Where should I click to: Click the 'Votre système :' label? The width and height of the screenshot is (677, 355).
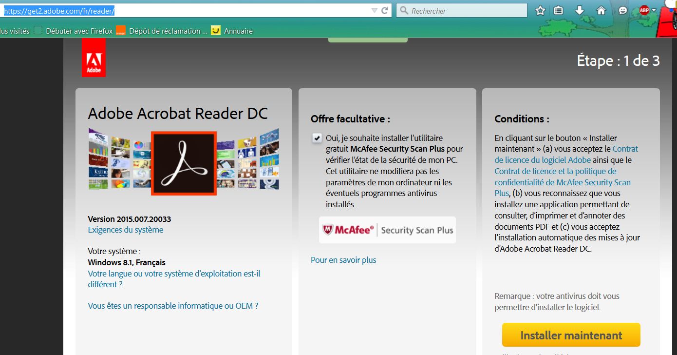pos(114,252)
